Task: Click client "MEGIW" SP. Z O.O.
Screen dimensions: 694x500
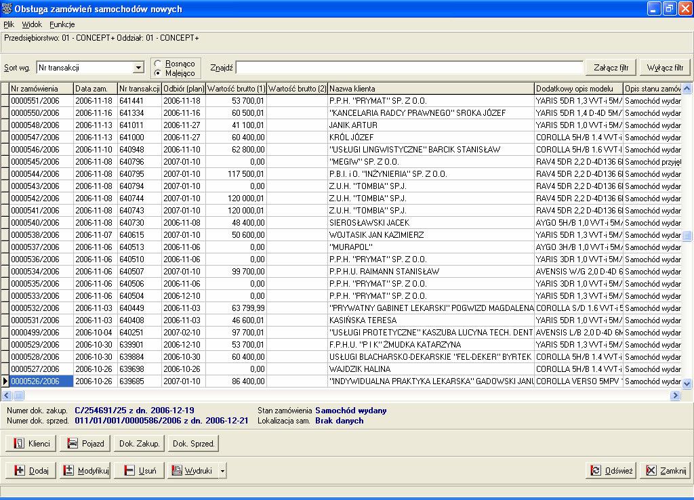Action: [364, 162]
